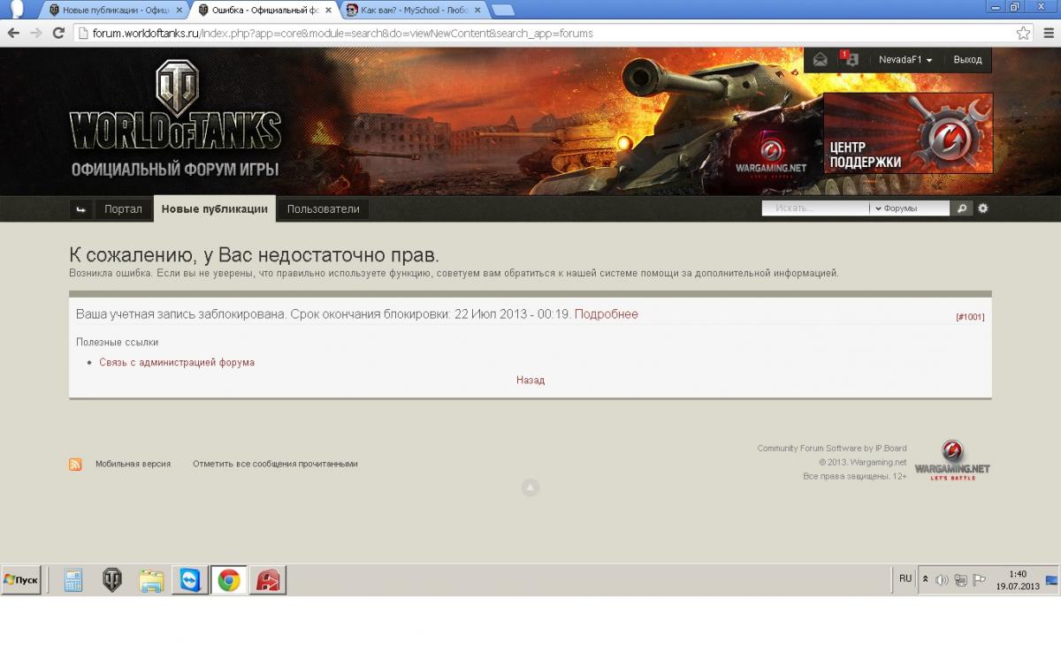Image resolution: width=1061 pixels, height=650 pixels.
Task: Bookmark this page with star icon
Action: 1023,33
